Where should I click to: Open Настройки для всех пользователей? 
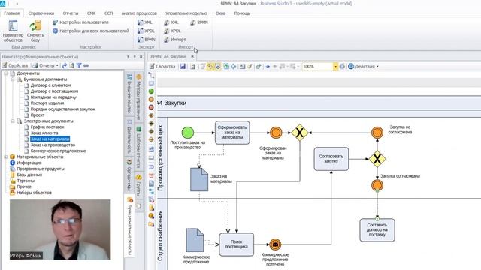point(91,31)
